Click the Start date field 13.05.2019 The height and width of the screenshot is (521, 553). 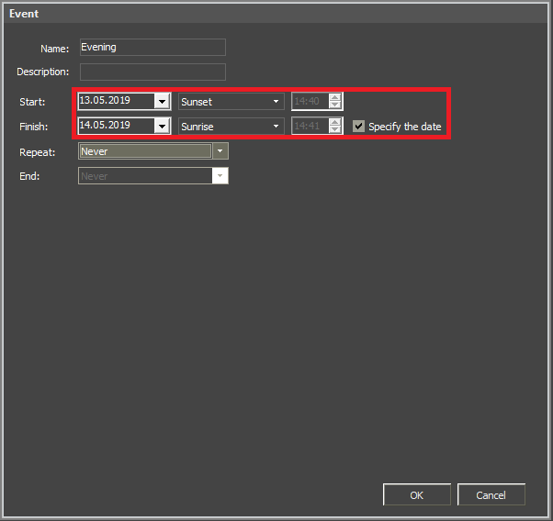(x=116, y=101)
